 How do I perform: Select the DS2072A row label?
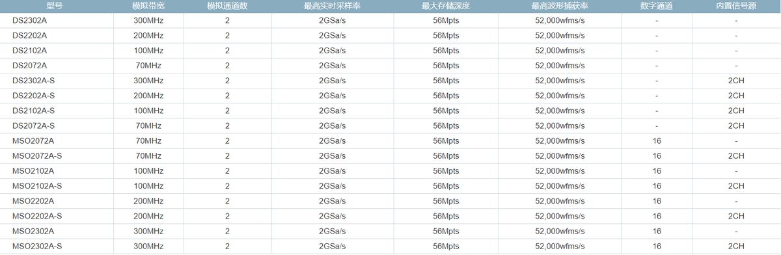coord(30,66)
